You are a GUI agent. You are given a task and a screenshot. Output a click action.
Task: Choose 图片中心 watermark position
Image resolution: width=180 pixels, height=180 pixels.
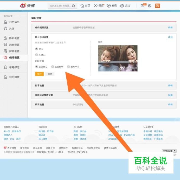point(68,67)
